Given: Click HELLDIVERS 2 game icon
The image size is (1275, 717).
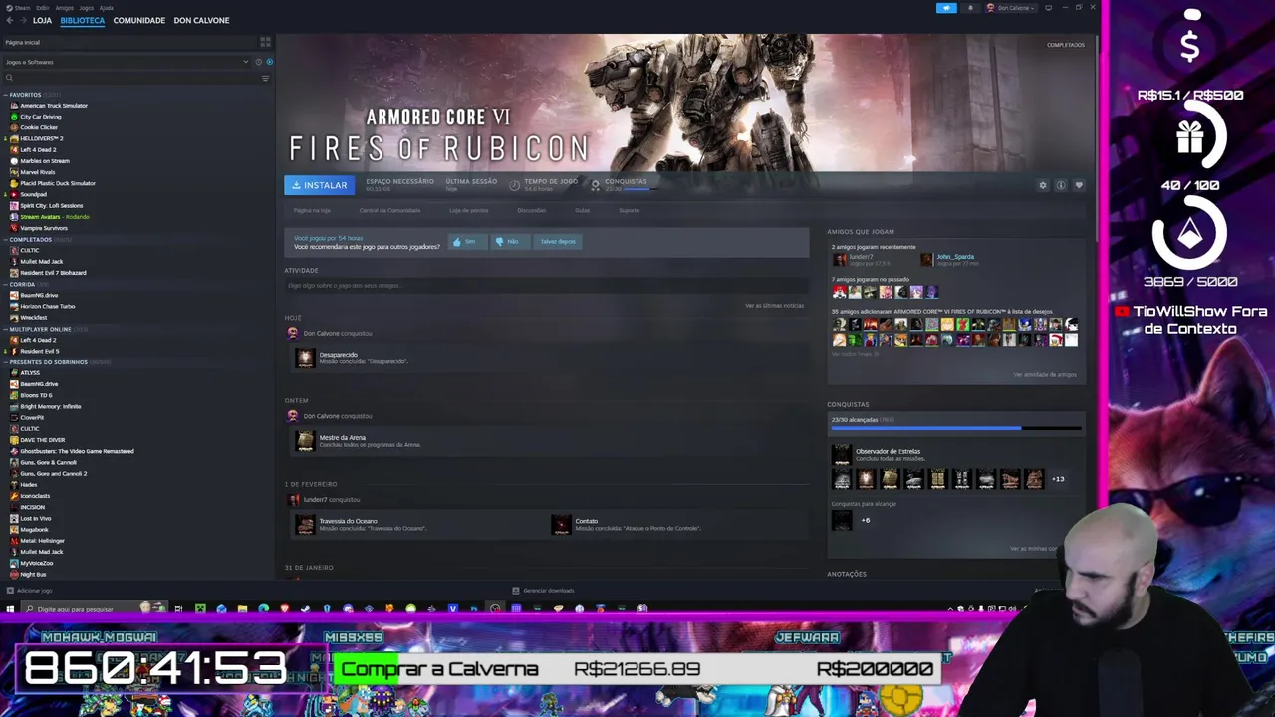Looking at the screenshot, I should click(14, 138).
